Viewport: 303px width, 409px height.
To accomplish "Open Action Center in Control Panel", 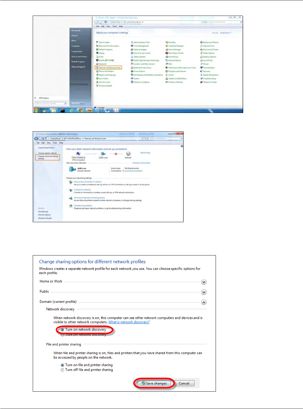I will click(x=103, y=42).
